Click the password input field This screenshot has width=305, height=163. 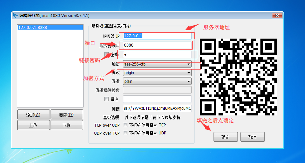click(x=157, y=55)
